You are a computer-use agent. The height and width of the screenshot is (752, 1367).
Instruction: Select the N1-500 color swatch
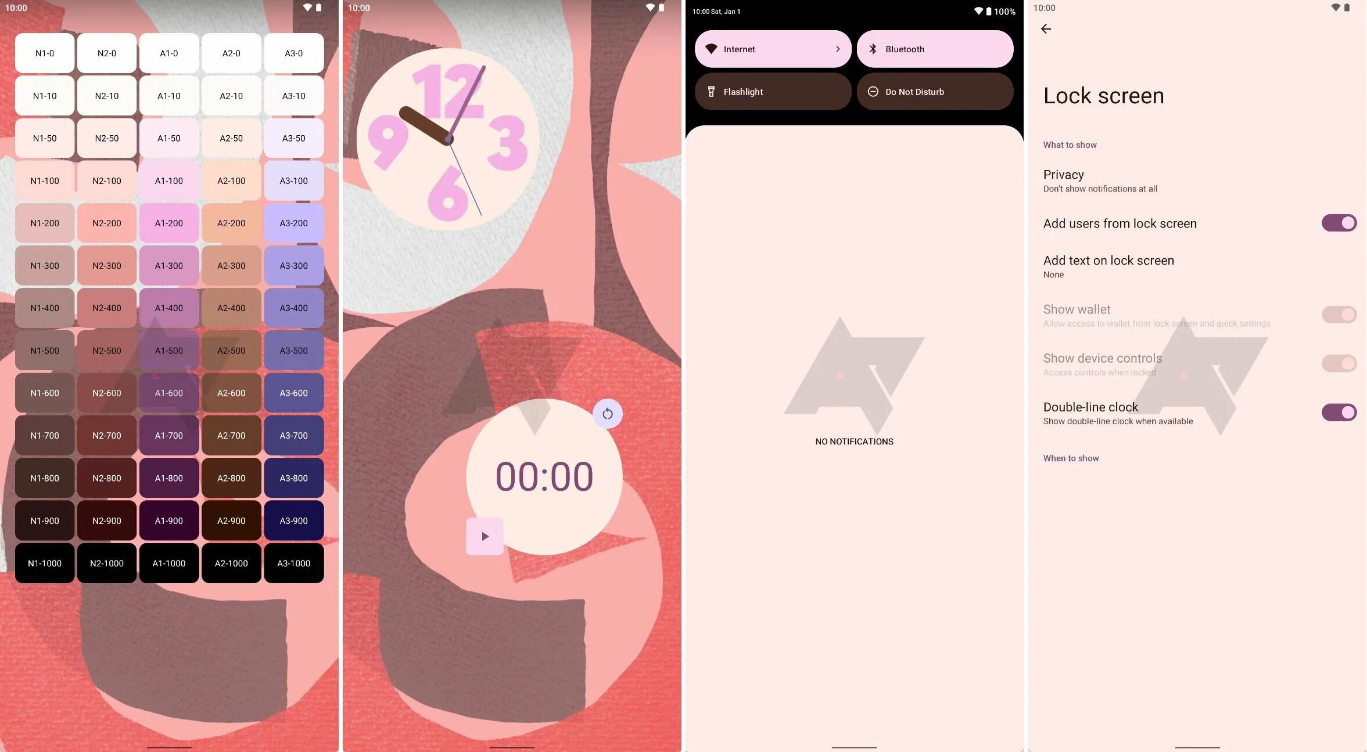[44, 350]
